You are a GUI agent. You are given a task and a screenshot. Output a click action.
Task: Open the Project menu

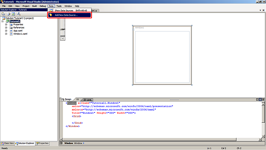coord(26,6)
